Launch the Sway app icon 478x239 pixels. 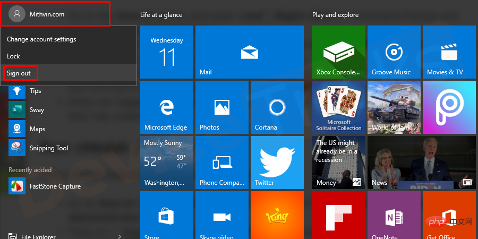17,110
